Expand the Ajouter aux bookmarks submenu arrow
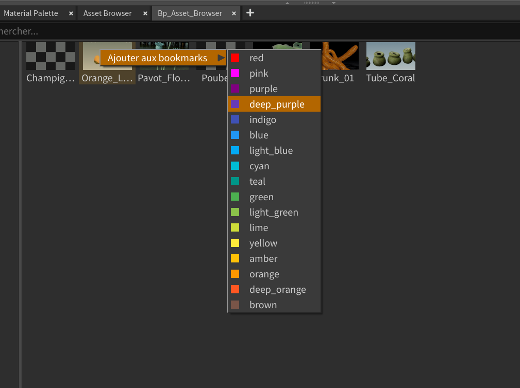520x388 pixels. (221, 58)
